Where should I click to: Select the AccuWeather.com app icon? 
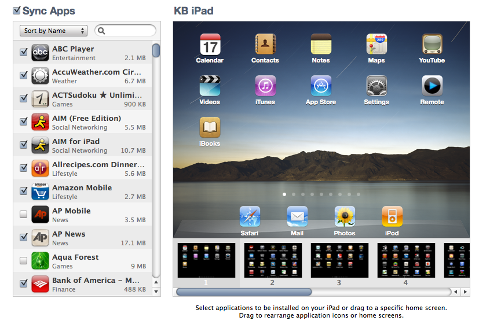(x=41, y=76)
